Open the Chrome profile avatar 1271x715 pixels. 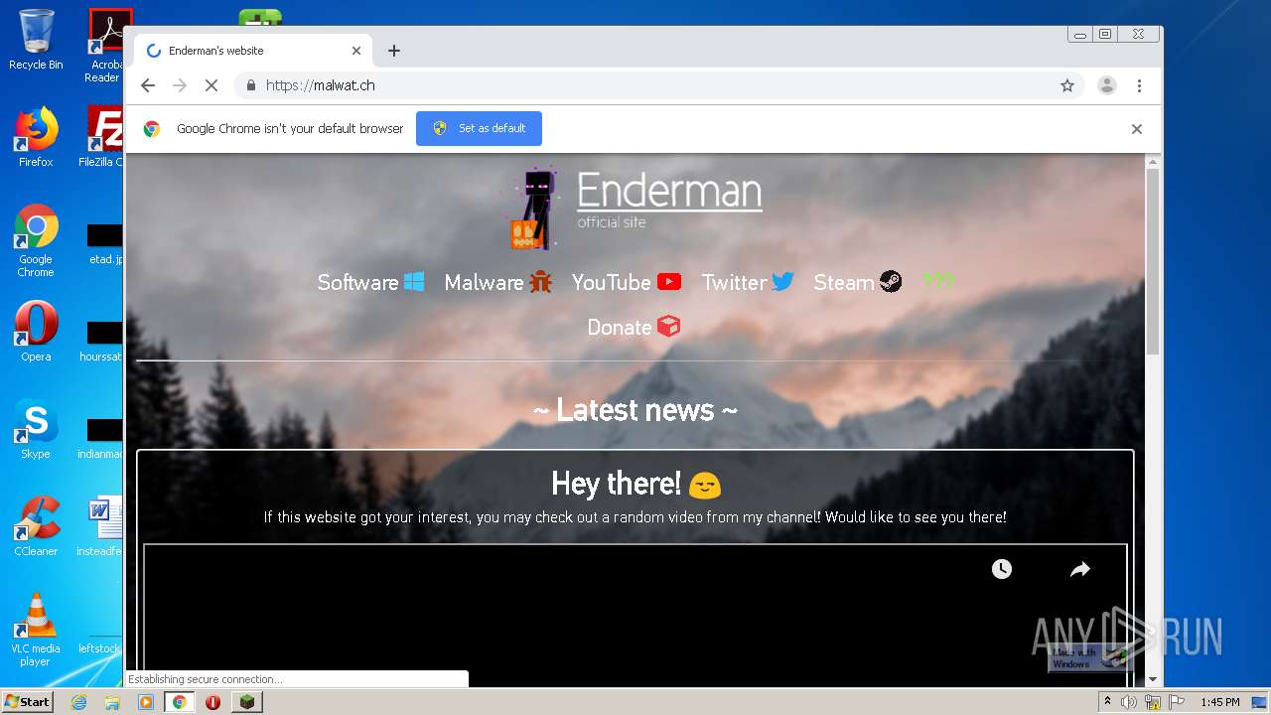click(x=1107, y=85)
